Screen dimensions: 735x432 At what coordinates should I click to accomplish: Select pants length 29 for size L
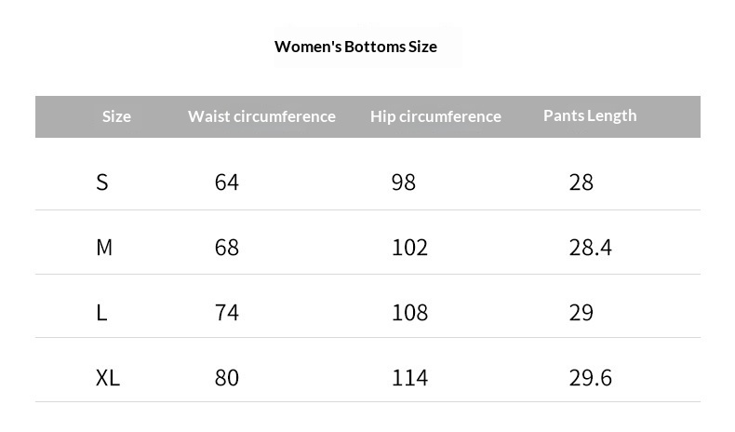581,312
